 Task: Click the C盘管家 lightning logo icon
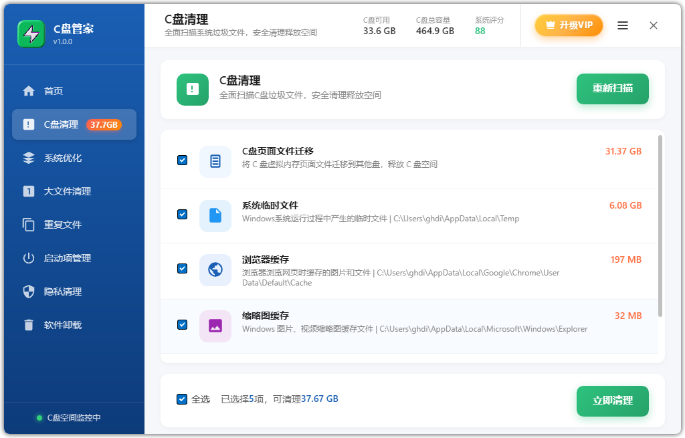pyautogui.click(x=31, y=34)
